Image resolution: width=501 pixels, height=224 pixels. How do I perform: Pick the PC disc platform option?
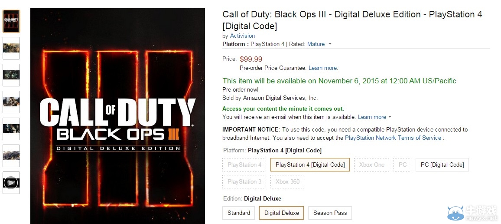click(403, 165)
